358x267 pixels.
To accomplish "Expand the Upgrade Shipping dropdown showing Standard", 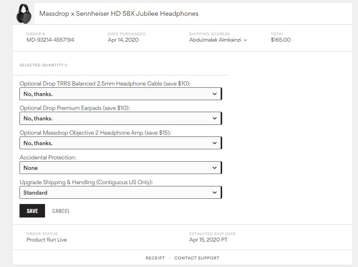I will pos(120,193).
